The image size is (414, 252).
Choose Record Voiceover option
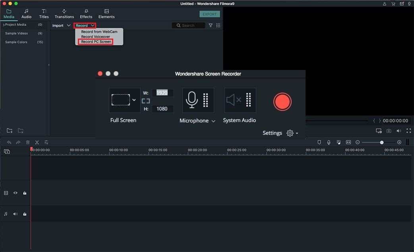click(x=96, y=37)
